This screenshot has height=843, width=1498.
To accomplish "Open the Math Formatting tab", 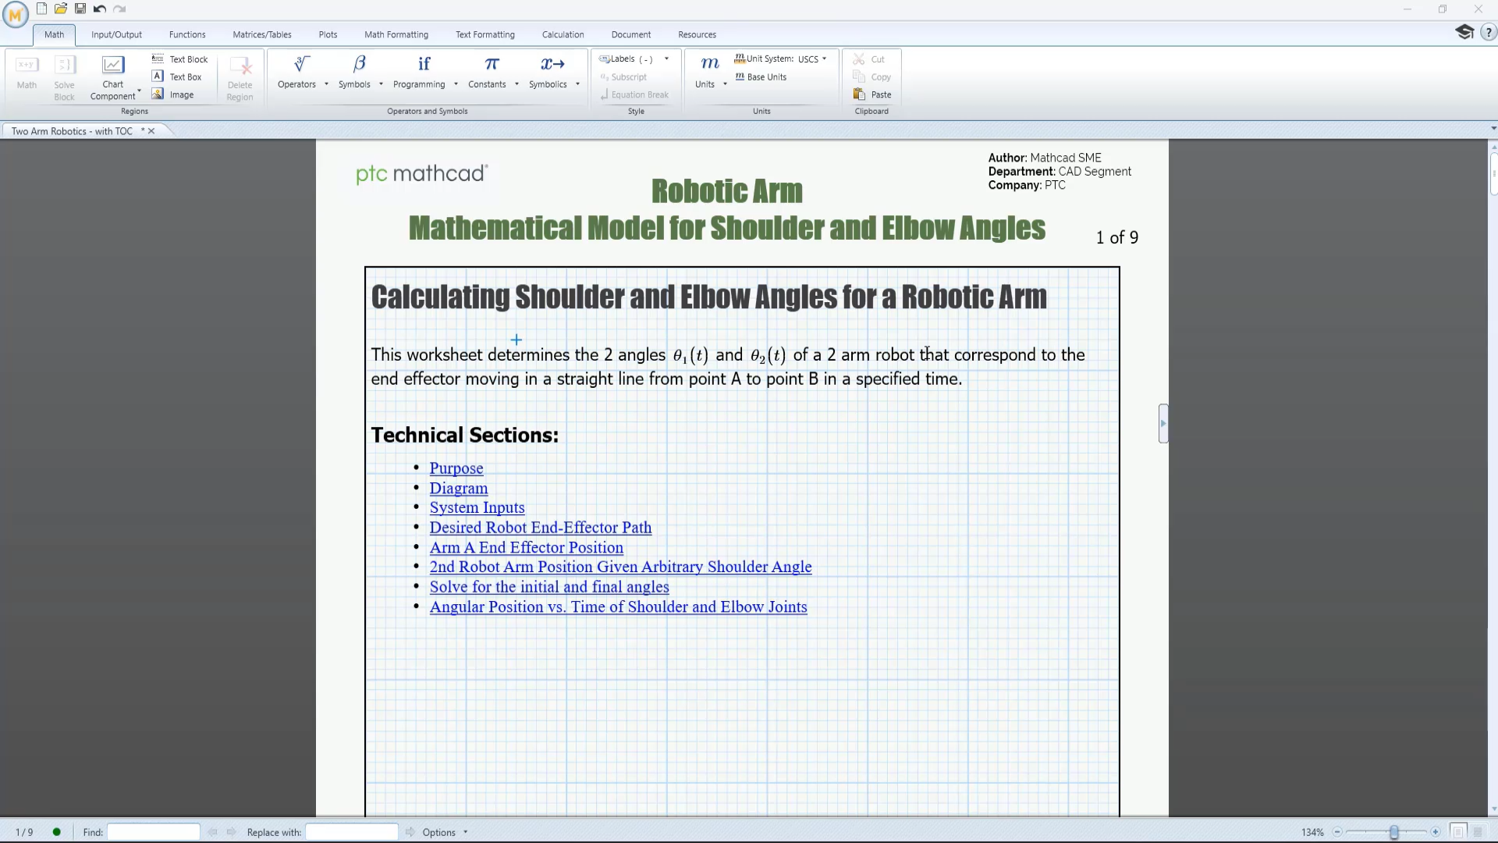I will point(396,34).
